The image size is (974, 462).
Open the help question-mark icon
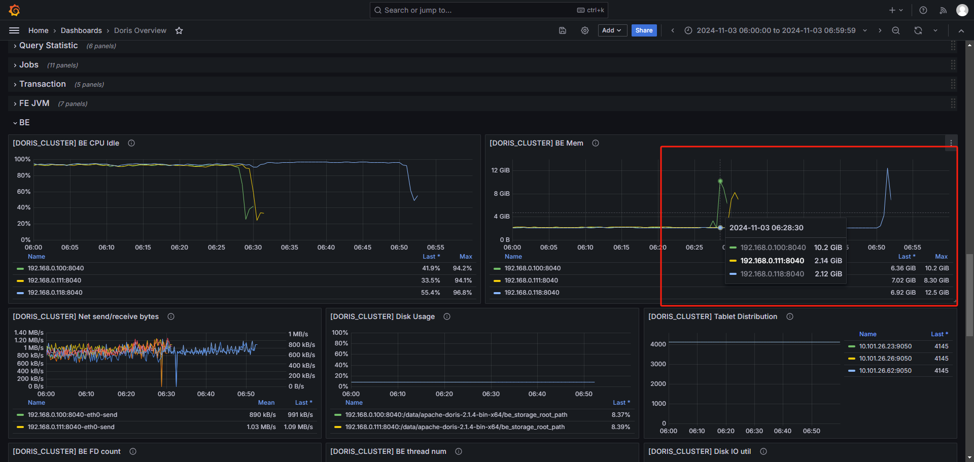click(x=923, y=10)
